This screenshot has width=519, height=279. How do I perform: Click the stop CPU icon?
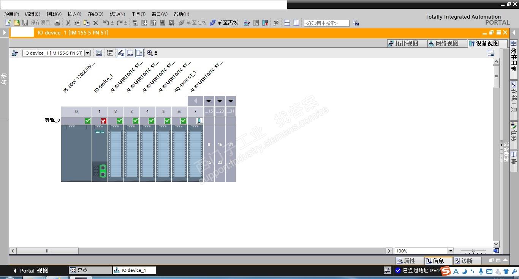point(265,23)
